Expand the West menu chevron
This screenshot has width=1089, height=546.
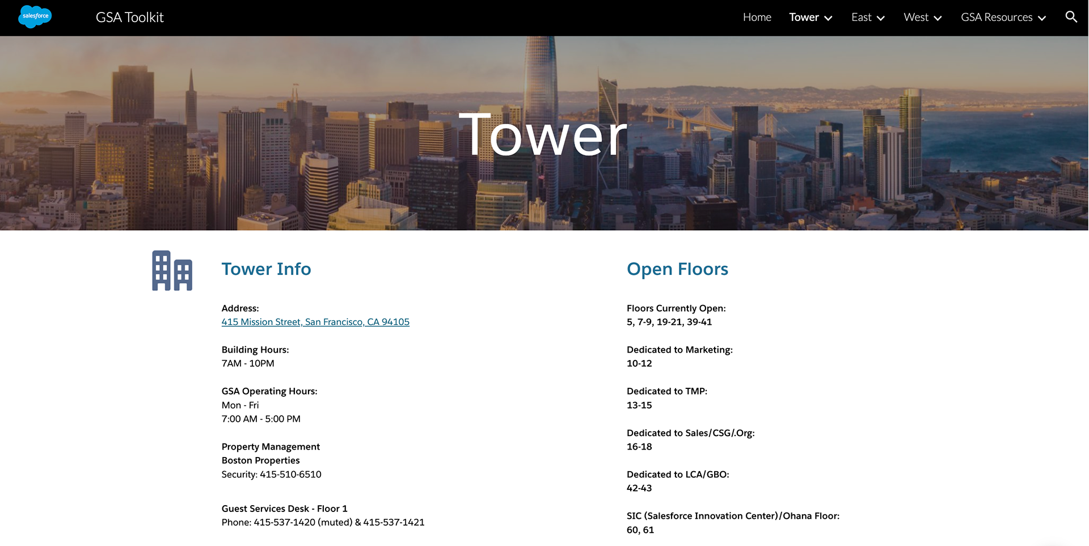coord(938,18)
